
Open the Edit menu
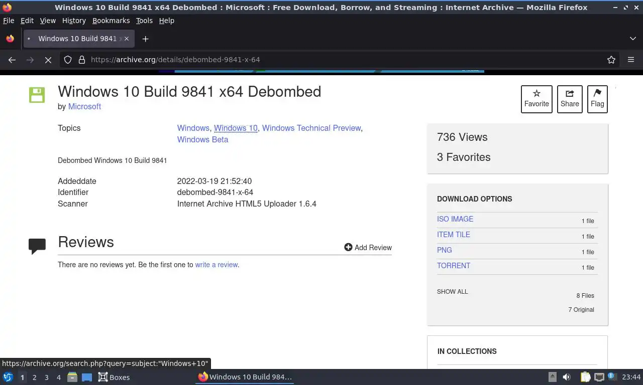(27, 21)
